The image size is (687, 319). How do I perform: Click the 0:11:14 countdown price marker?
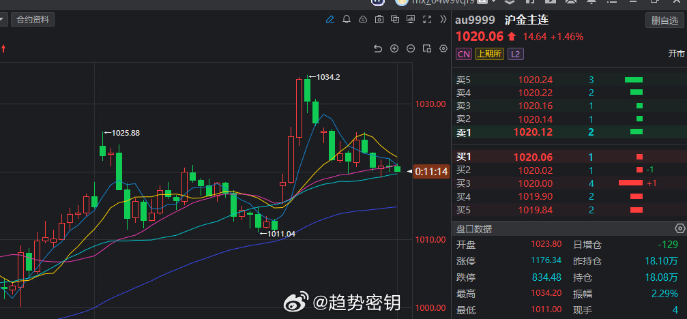pos(431,172)
